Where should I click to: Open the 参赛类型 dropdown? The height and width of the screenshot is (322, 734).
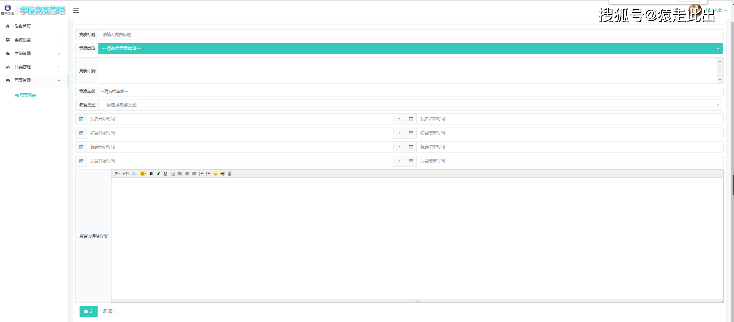pyautogui.click(x=410, y=105)
